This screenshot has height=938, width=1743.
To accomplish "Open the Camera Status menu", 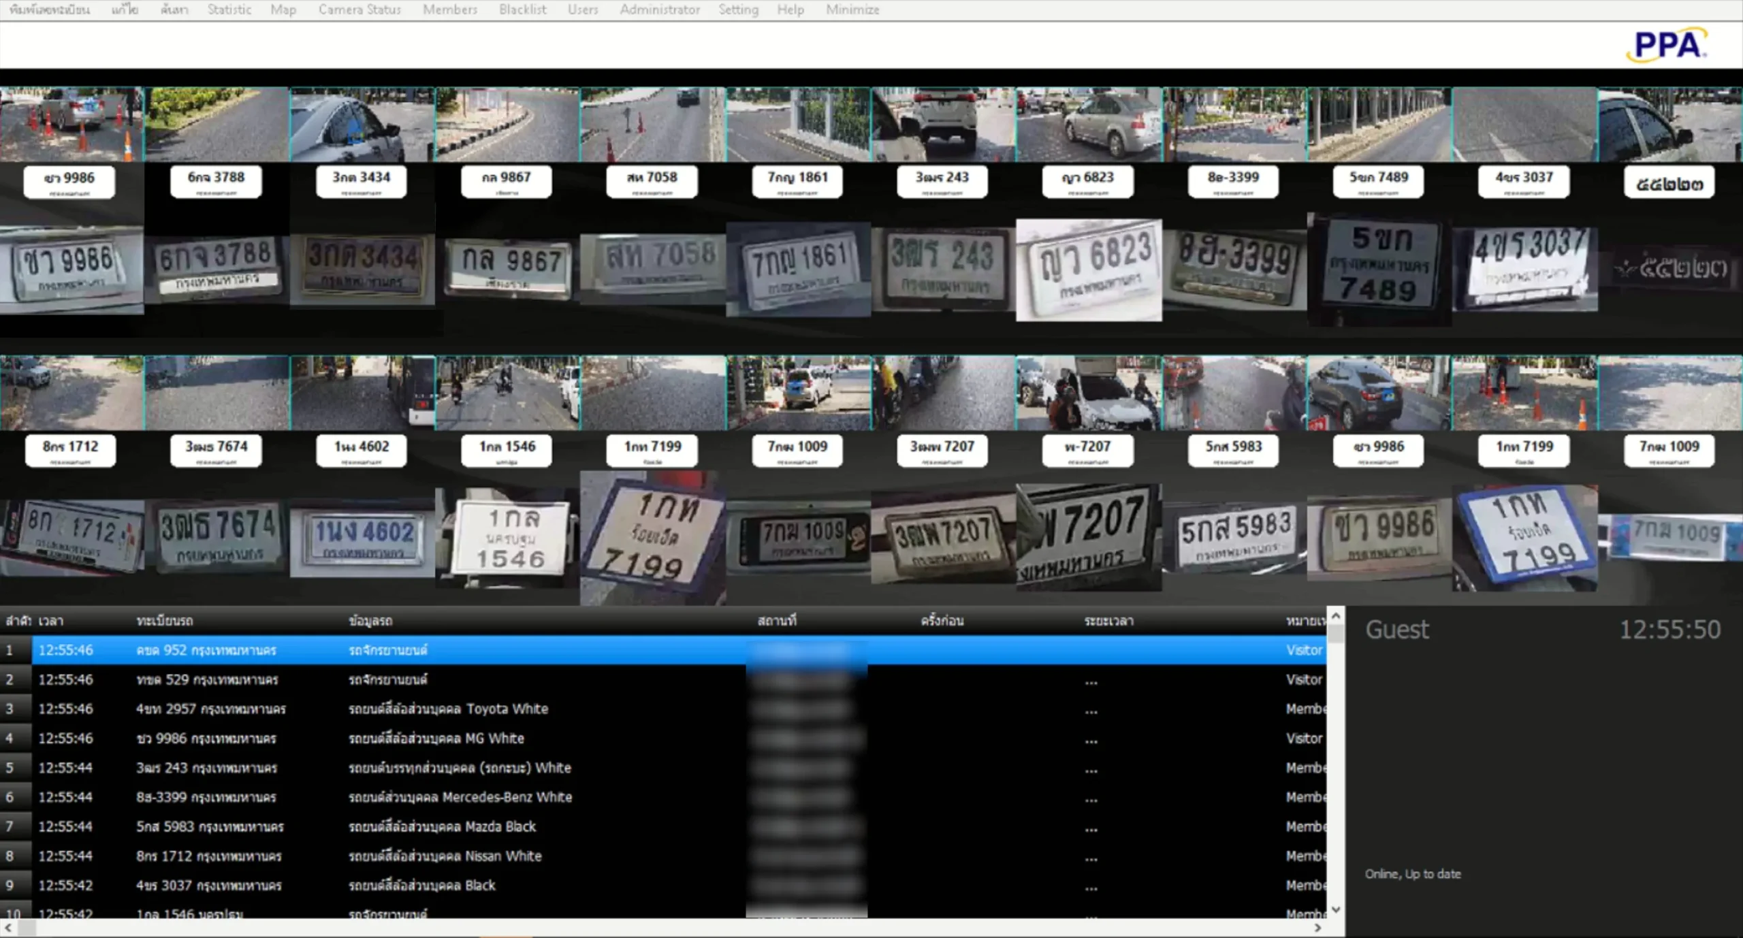I will 359,10.
